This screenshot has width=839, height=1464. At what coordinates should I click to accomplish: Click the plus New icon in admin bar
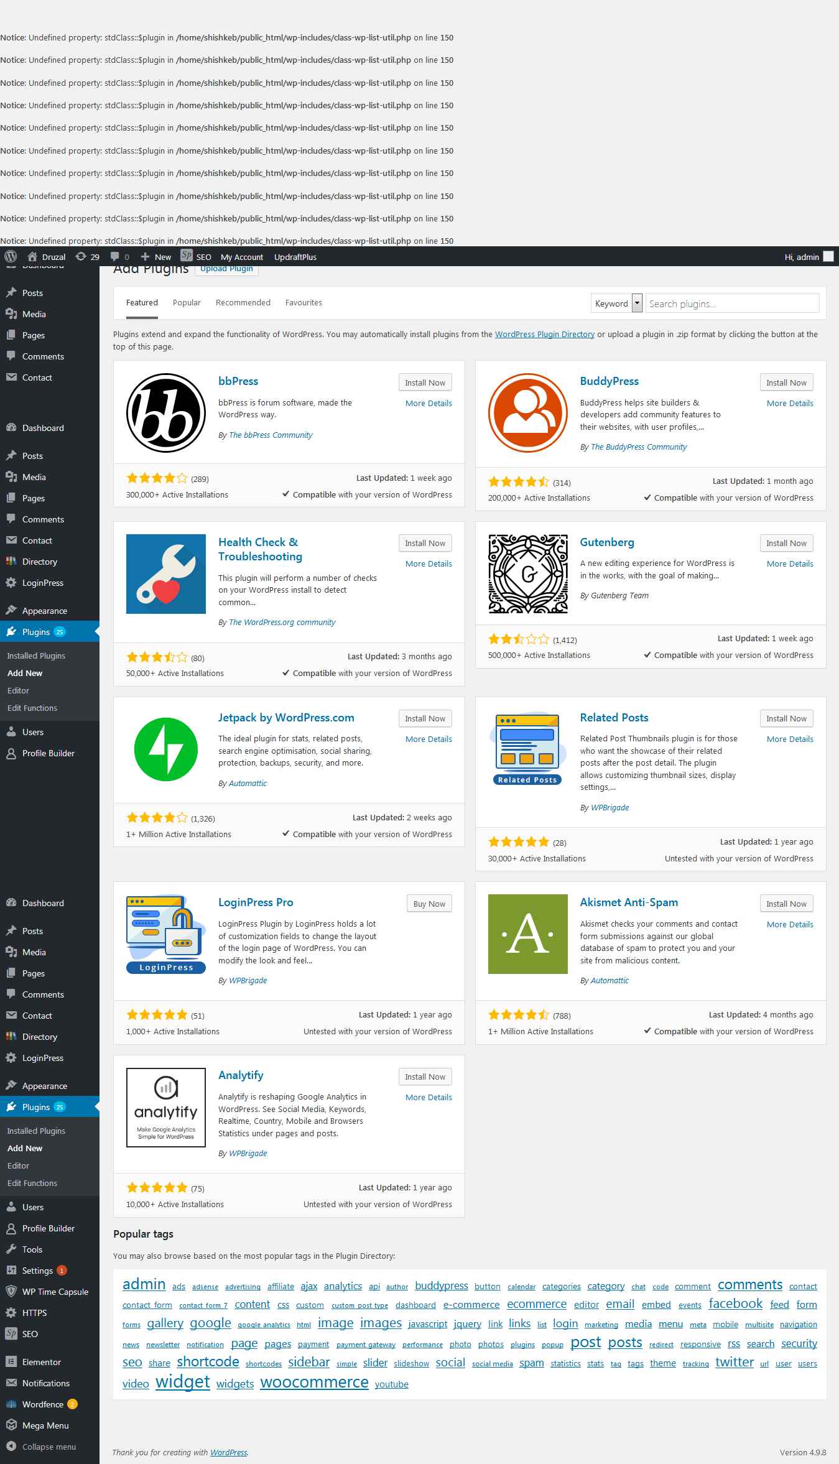click(145, 256)
